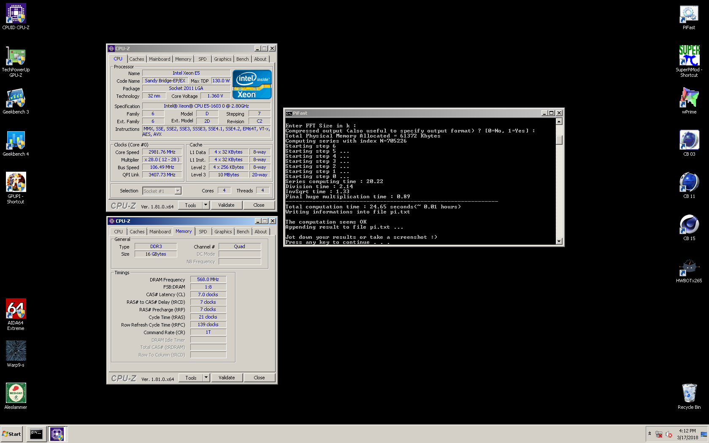Select the Recycle Bin icon
This screenshot has height=443, width=709.
coord(689,397)
